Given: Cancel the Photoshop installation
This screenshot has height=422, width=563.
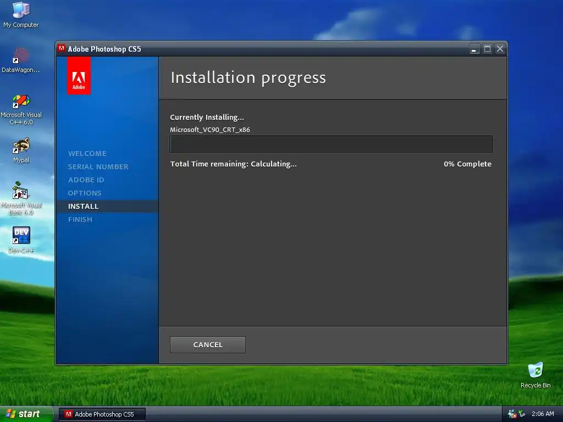Looking at the screenshot, I should click(x=208, y=345).
